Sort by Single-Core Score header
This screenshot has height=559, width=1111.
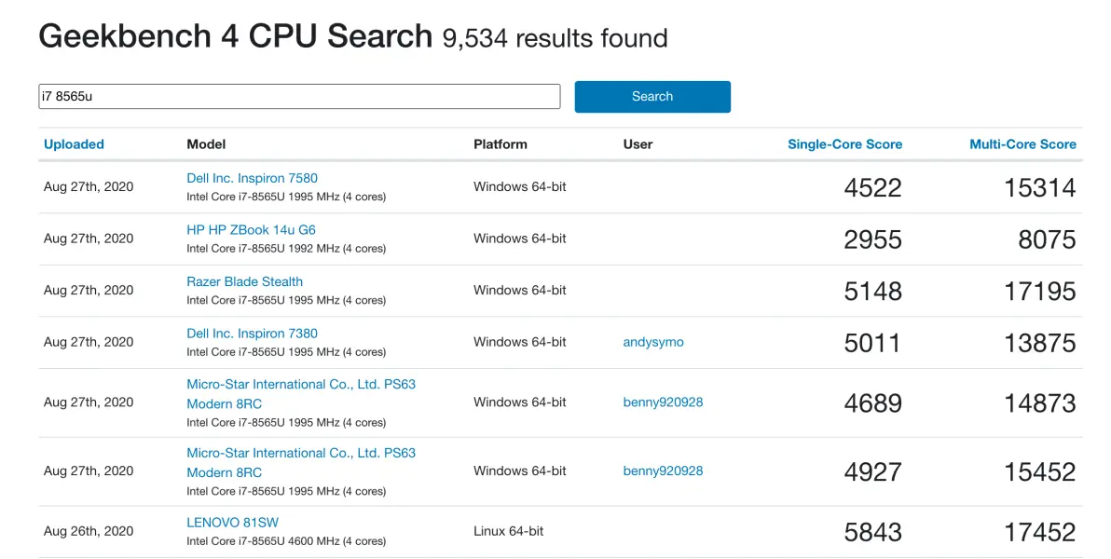click(x=844, y=143)
